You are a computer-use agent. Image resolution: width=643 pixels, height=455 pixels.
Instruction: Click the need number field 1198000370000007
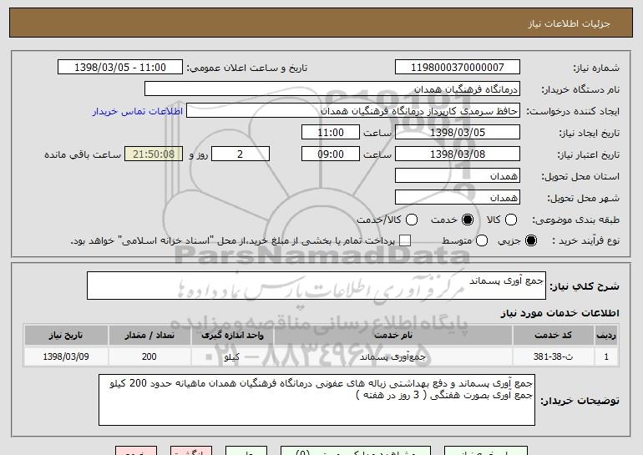[458, 68]
